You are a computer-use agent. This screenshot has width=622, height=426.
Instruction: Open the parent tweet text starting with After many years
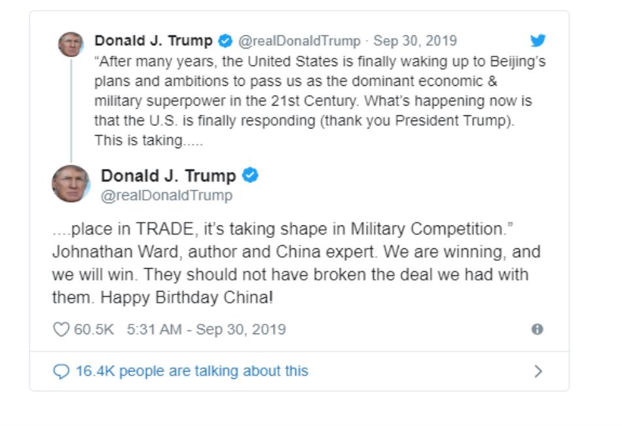(x=314, y=100)
